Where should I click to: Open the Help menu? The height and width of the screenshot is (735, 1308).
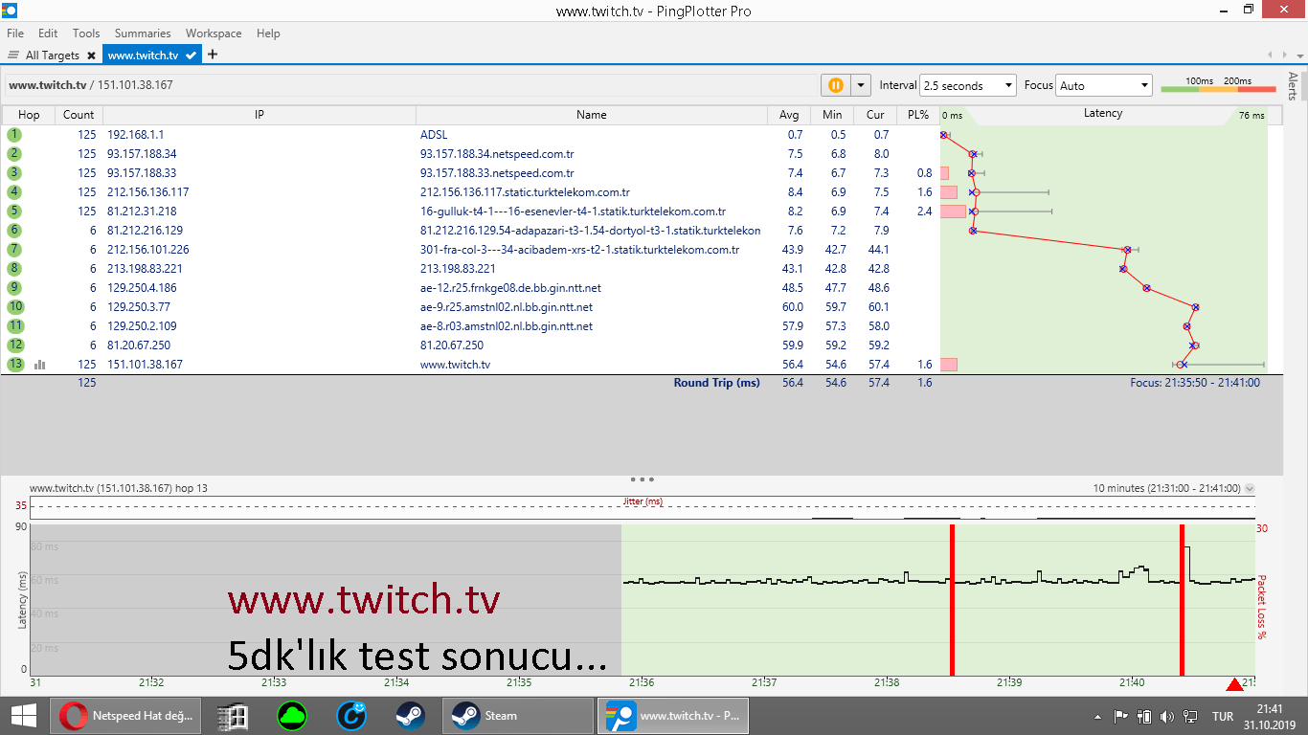coord(268,33)
